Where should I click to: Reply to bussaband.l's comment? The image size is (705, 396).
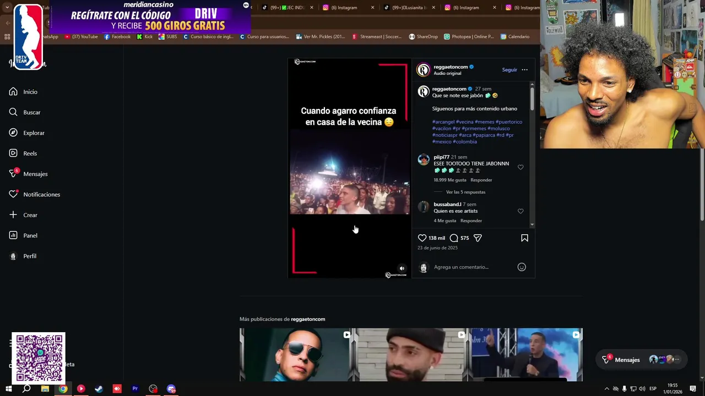pos(471,221)
